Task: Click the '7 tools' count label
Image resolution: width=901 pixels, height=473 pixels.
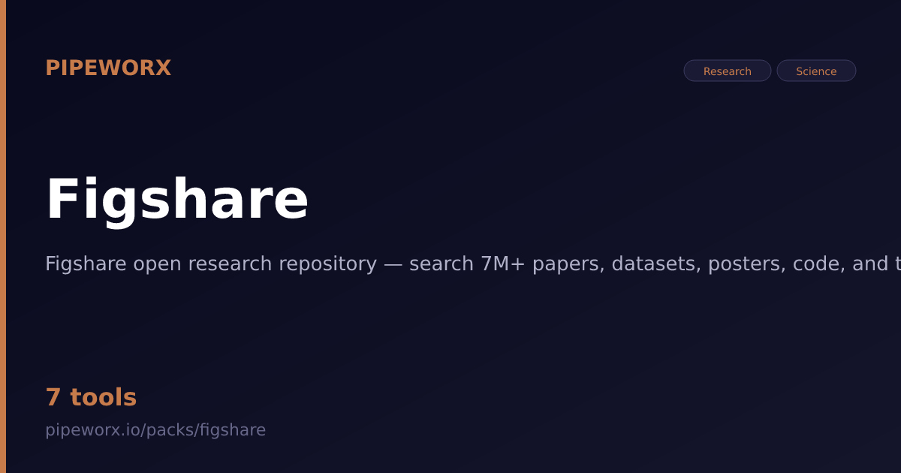Action: [x=91, y=397]
